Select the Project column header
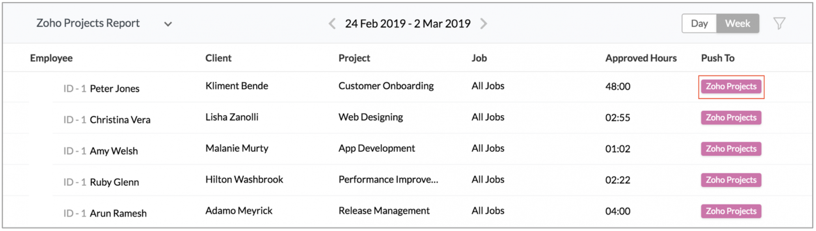816x231 pixels. [354, 58]
